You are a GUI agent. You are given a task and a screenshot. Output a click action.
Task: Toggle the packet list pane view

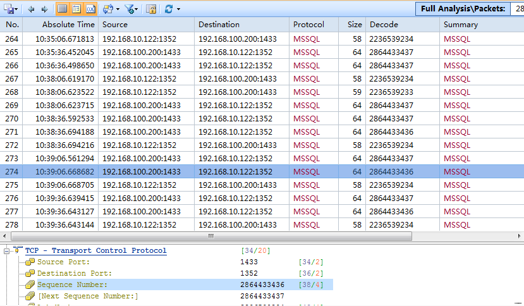[x=62, y=9]
